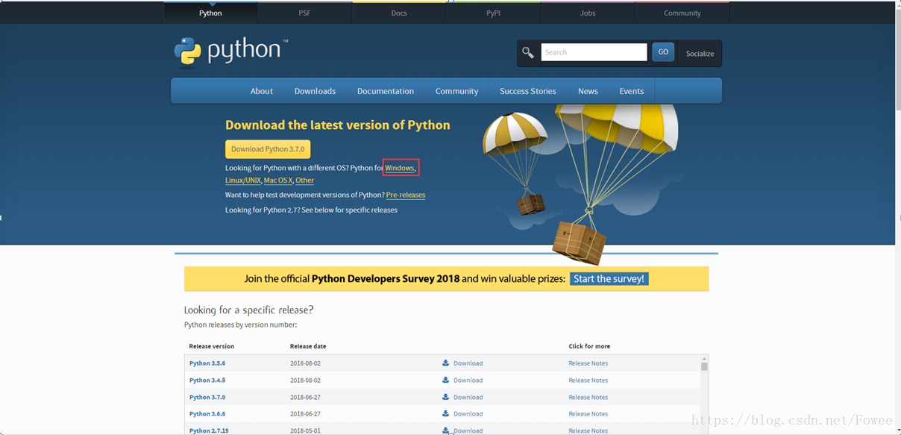The height and width of the screenshot is (435, 901).
Task: Open the Socialize menu
Action: [700, 53]
